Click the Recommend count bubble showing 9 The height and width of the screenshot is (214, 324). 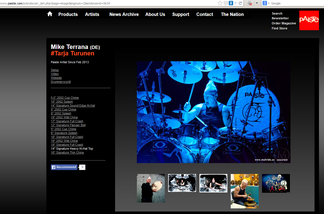(x=82, y=167)
